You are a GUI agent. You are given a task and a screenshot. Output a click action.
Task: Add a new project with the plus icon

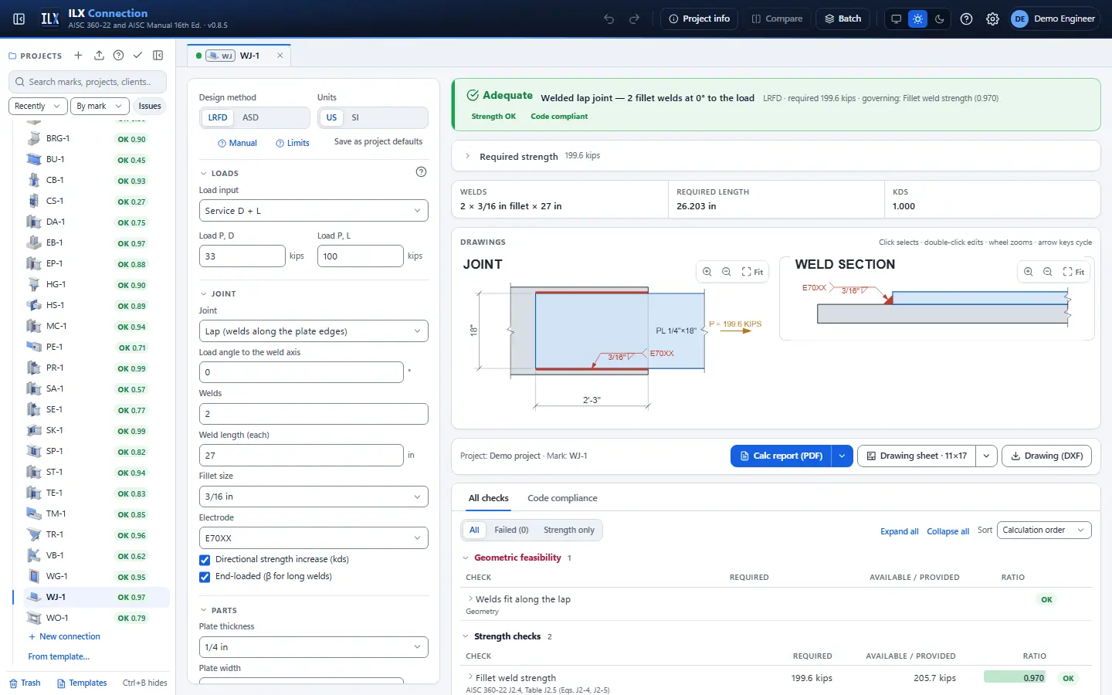[78, 56]
